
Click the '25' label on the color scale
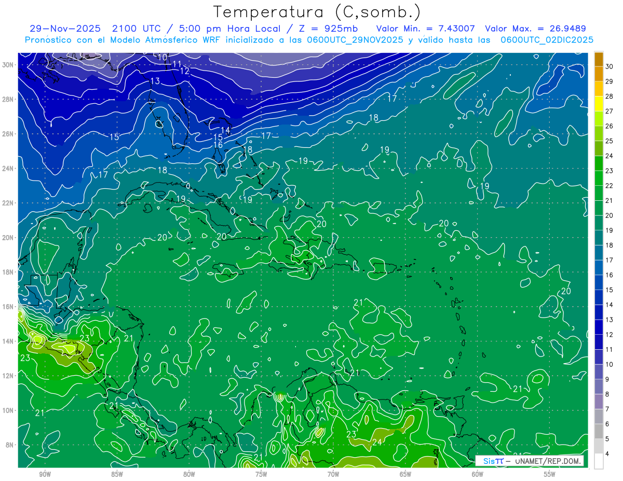[609, 141]
